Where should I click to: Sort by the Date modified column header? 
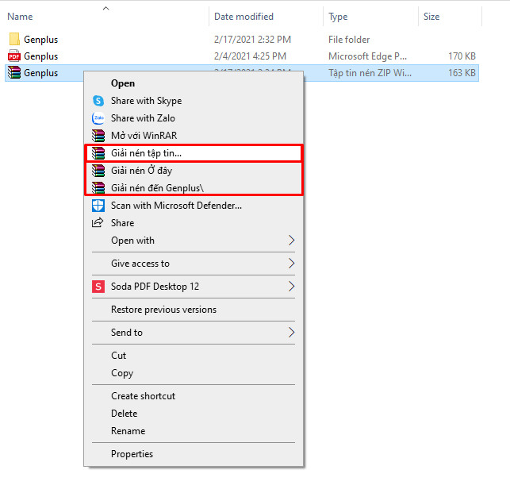click(x=244, y=17)
